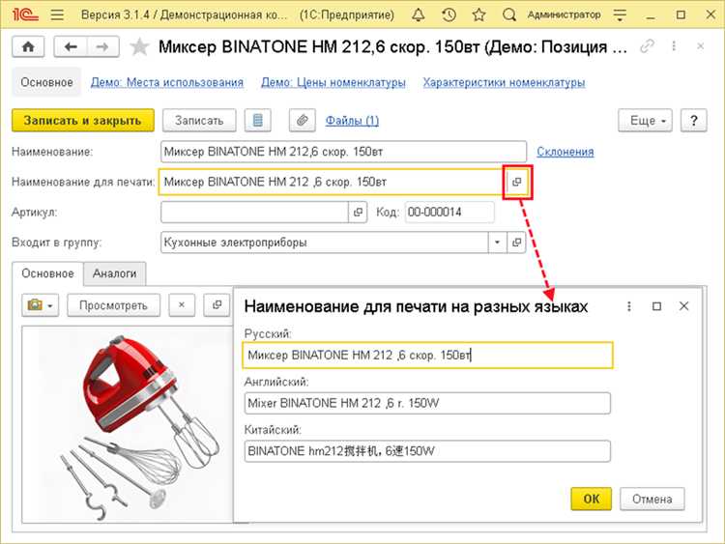Expand the Входит в группу dropdown

pos(497,243)
